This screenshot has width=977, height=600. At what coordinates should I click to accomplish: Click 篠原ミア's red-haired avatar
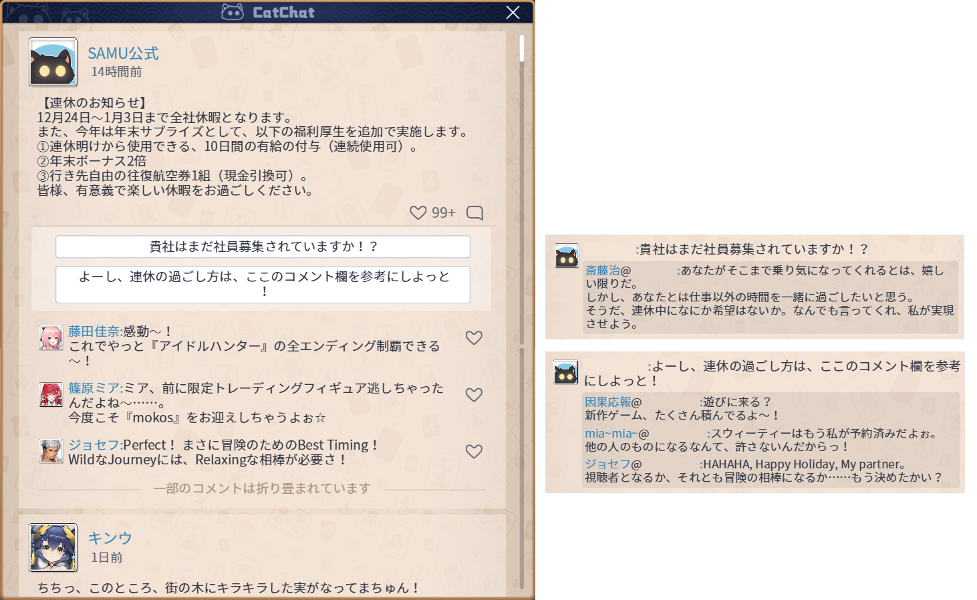click(x=51, y=395)
